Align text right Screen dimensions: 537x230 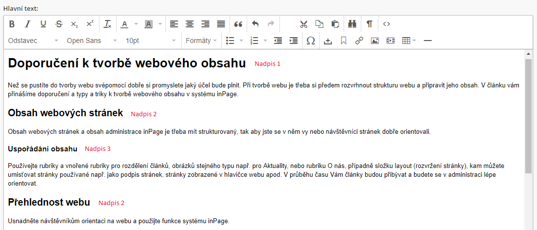pos(206,24)
